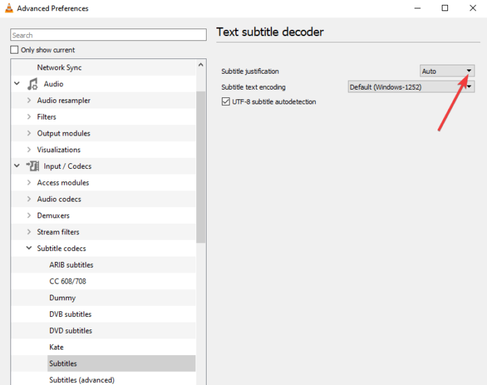487x385 pixels.
Task: Select DVD subtitles entry
Action: click(70, 330)
